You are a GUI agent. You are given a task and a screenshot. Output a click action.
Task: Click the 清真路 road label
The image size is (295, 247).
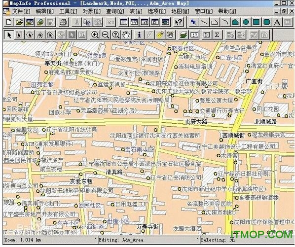point(114,172)
